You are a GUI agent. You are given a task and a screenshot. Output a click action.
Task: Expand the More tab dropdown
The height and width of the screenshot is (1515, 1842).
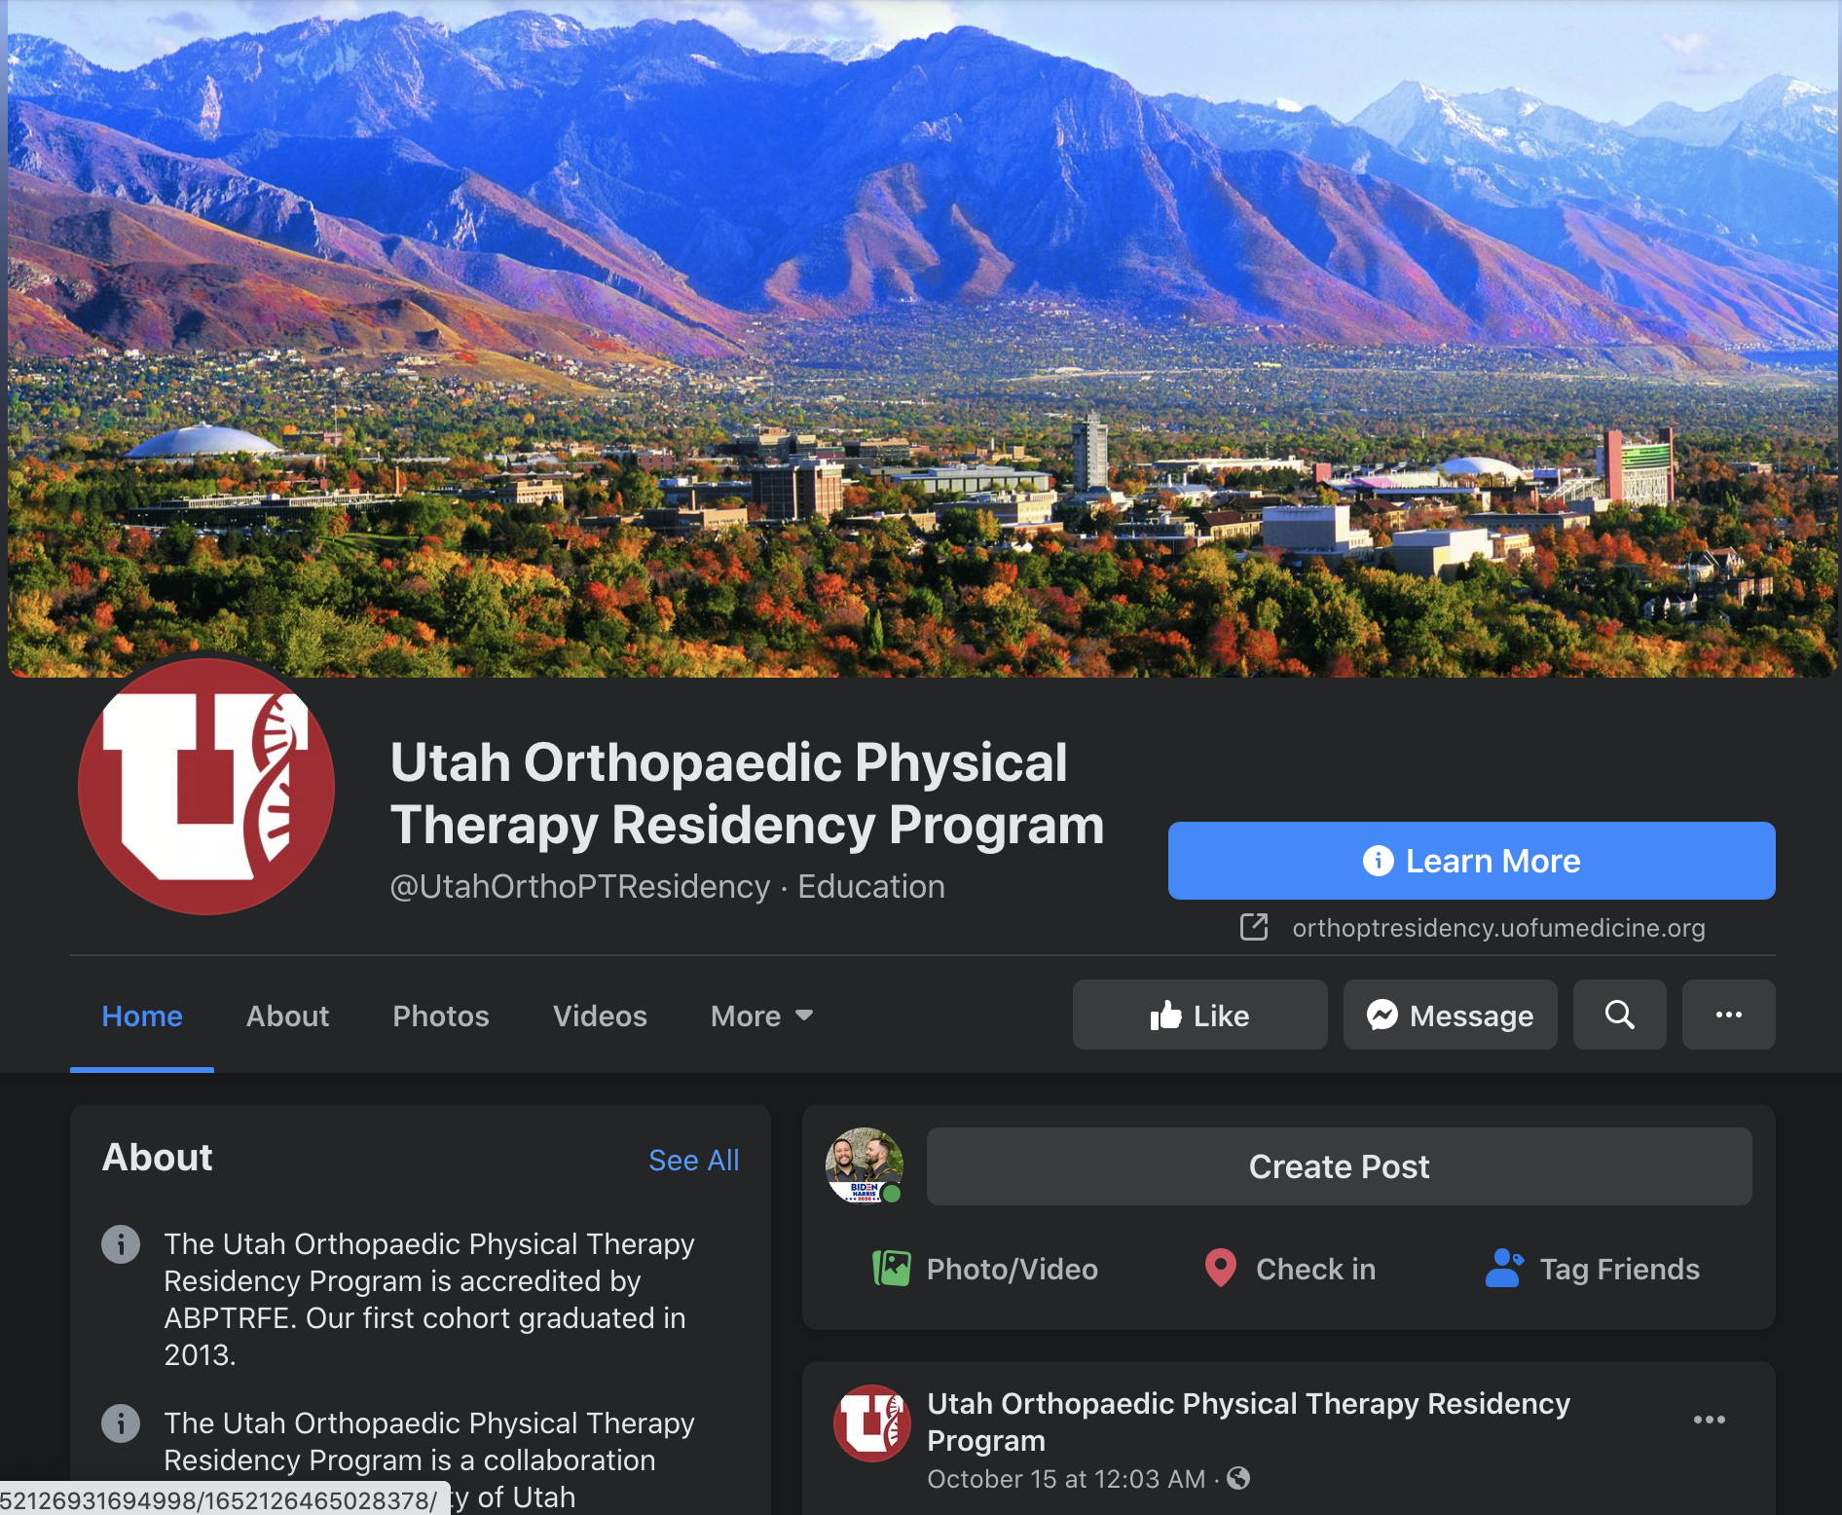[x=761, y=1016]
